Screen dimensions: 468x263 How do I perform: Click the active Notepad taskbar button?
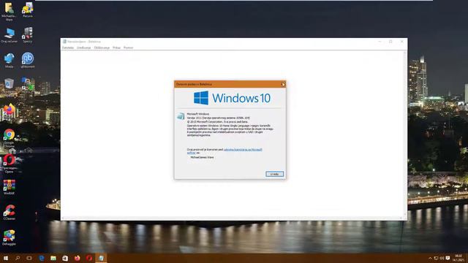point(101,258)
